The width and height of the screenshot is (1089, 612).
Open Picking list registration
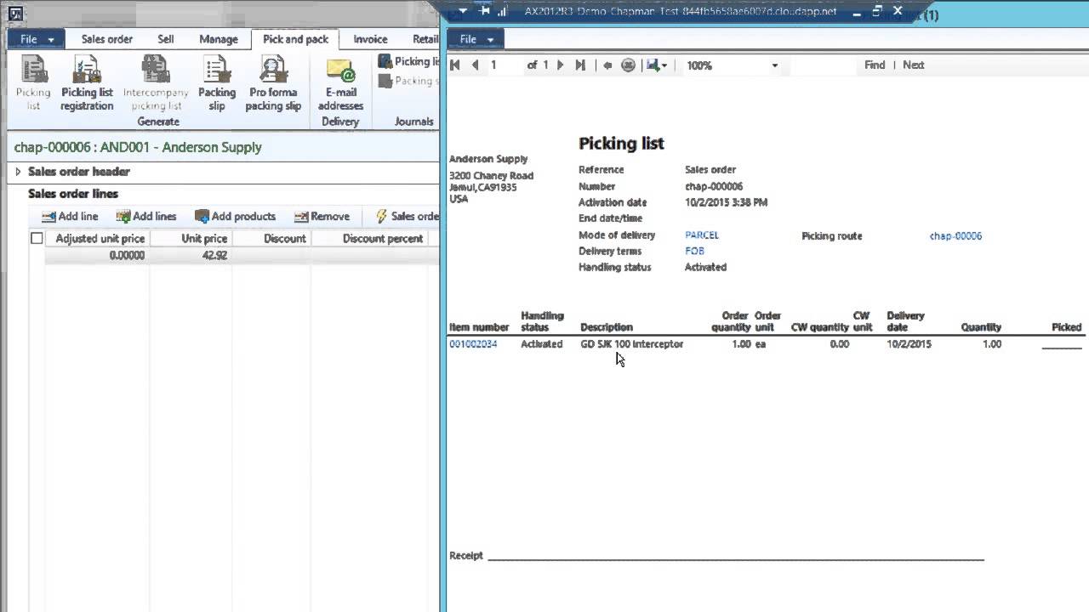click(87, 83)
